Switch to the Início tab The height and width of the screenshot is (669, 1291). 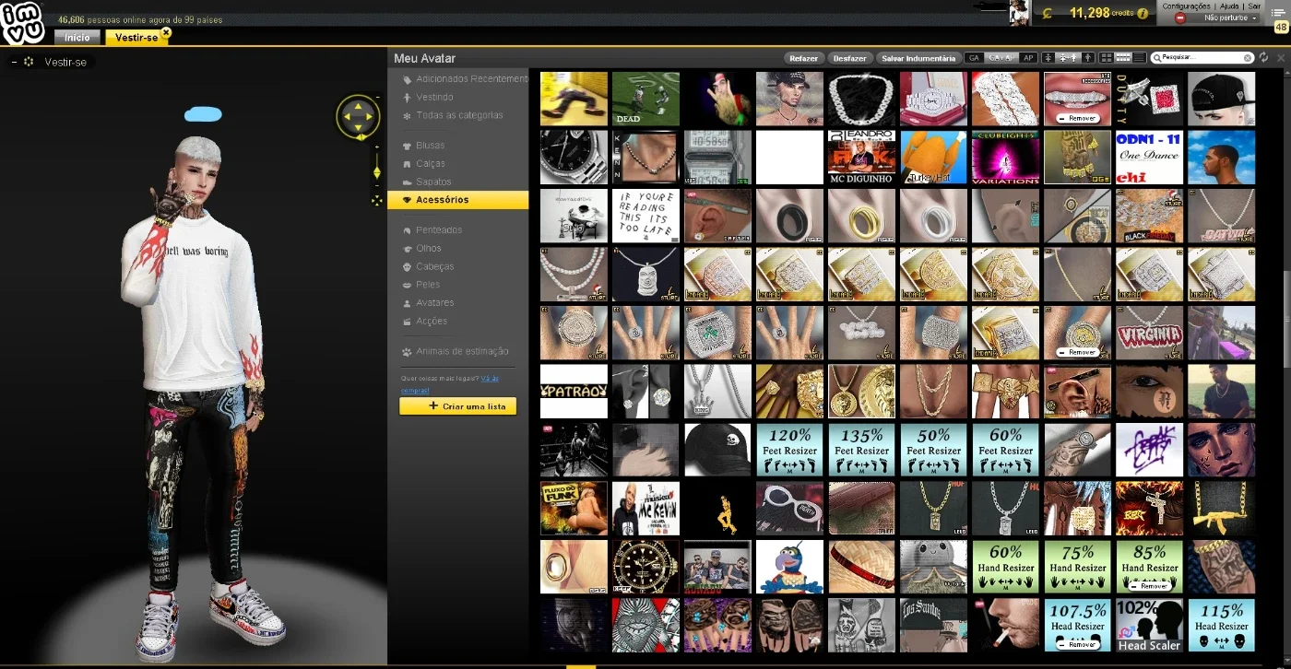(77, 38)
